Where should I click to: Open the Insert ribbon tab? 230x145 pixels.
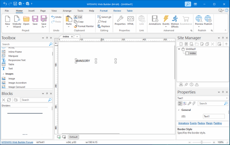[x=32, y=11]
